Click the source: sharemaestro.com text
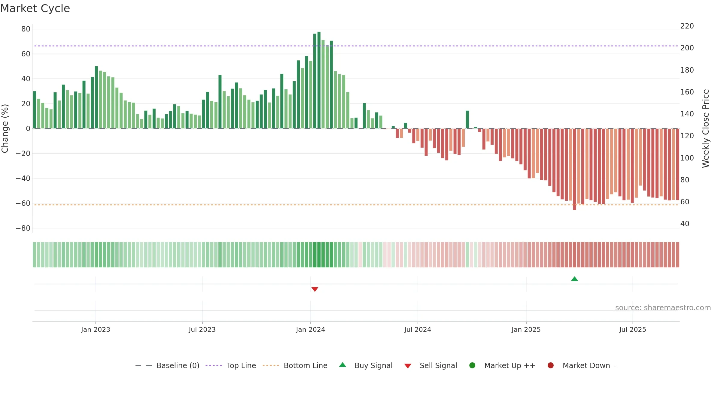Image resolution: width=721 pixels, height=405 pixels. point(663,307)
